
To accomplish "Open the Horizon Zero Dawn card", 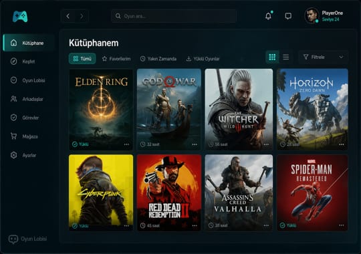I will [x=312, y=110].
